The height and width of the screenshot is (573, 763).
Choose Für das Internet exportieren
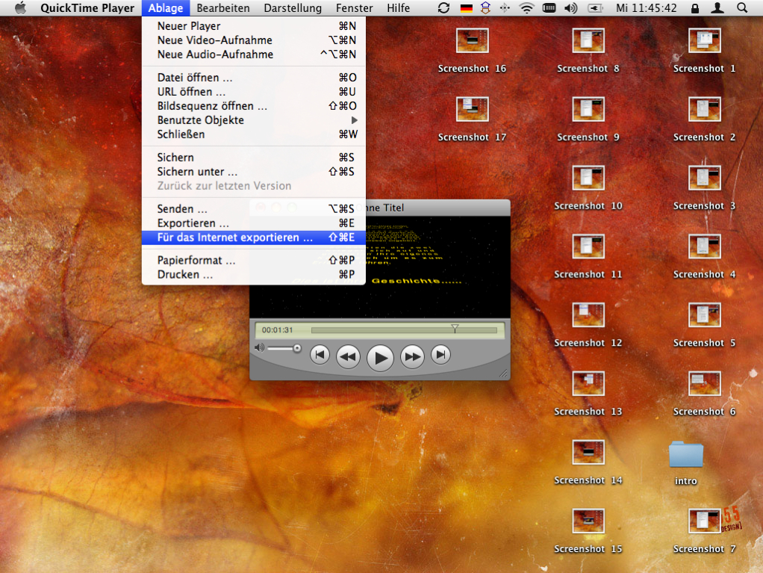click(254, 237)
